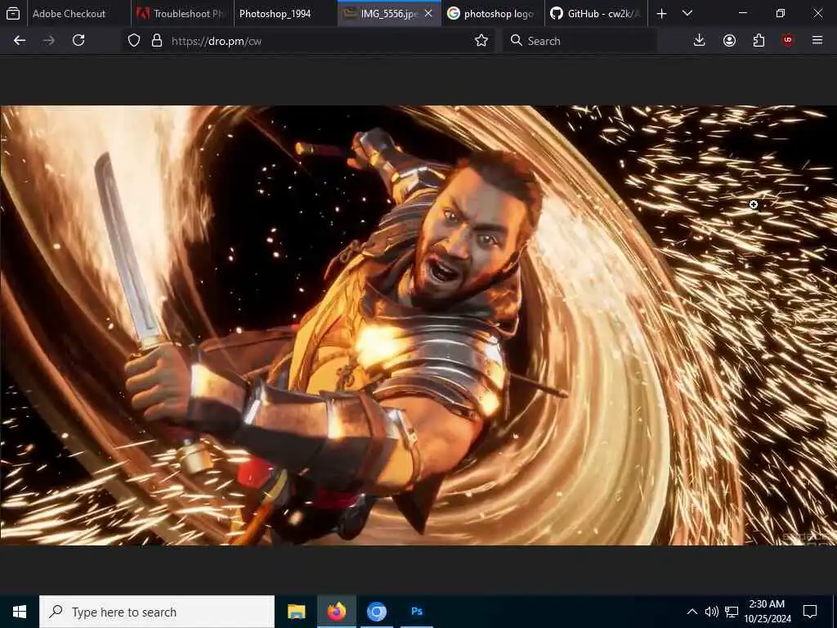Go back to the previous page
Screen dimensions: 837x628
(20, 41)
